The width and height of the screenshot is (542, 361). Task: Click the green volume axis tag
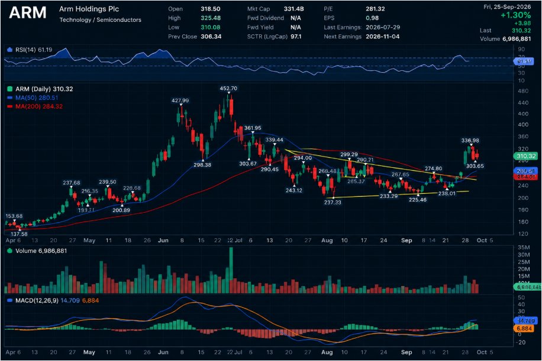coord(528,287)
